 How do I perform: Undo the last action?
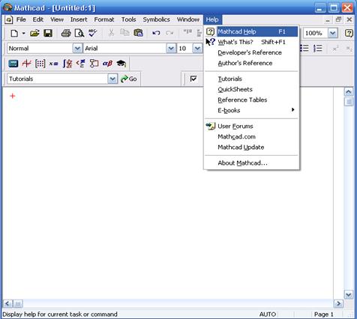[x=156, y=33]
